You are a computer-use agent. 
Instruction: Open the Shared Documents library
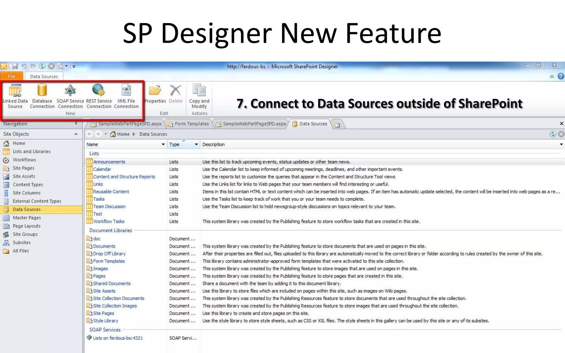(112, 284)
